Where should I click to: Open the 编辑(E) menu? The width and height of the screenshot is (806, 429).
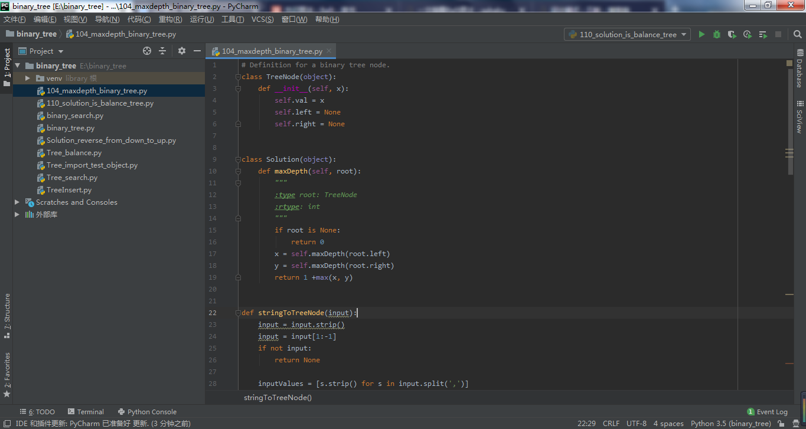point(45,19)
